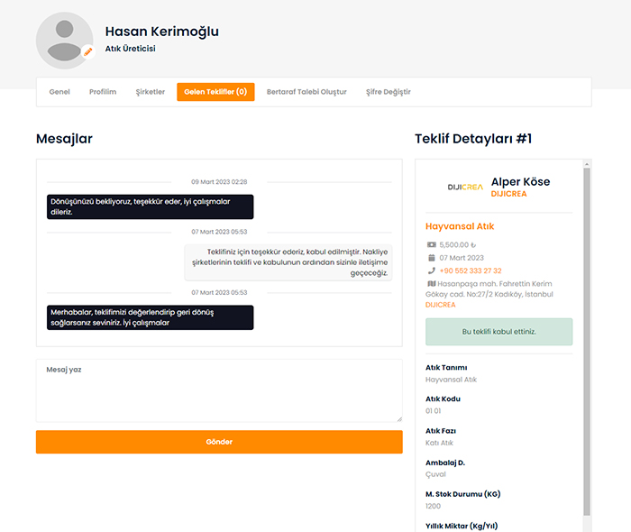The width and height of the screenshot is (631, 532).
Task: Open the Şirketler tab
Action: coord(150,92)
